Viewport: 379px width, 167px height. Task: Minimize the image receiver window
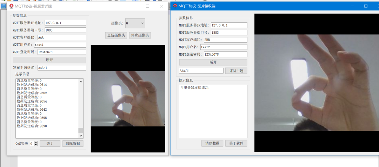point(352,6)
